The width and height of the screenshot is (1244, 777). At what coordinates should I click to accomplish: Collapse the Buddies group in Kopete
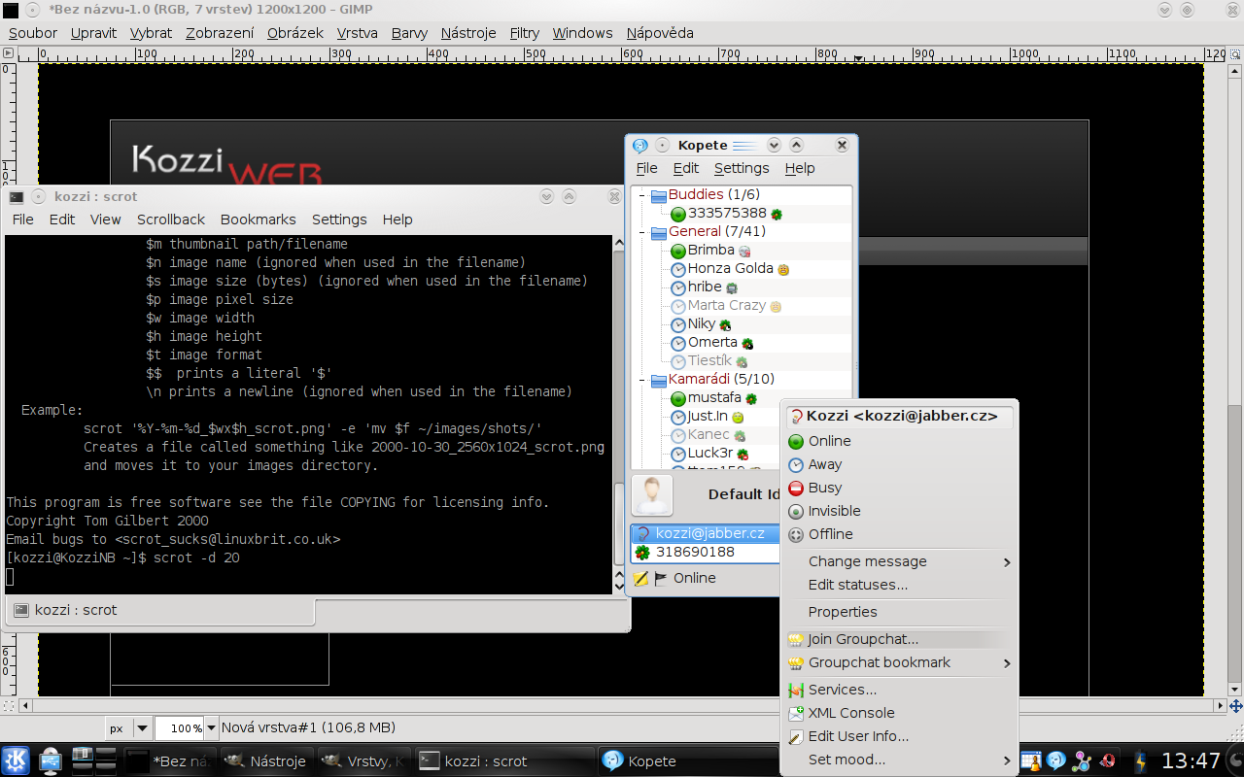(641, 195)
